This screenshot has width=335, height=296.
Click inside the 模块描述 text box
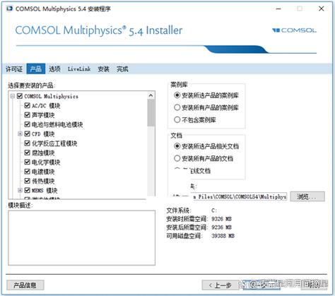(x=81, y=238)
